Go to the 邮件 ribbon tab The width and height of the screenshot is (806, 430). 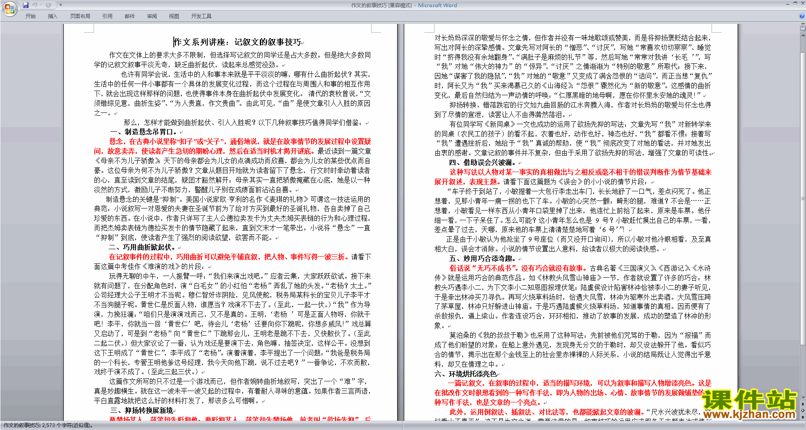click(x=130, y=16)
